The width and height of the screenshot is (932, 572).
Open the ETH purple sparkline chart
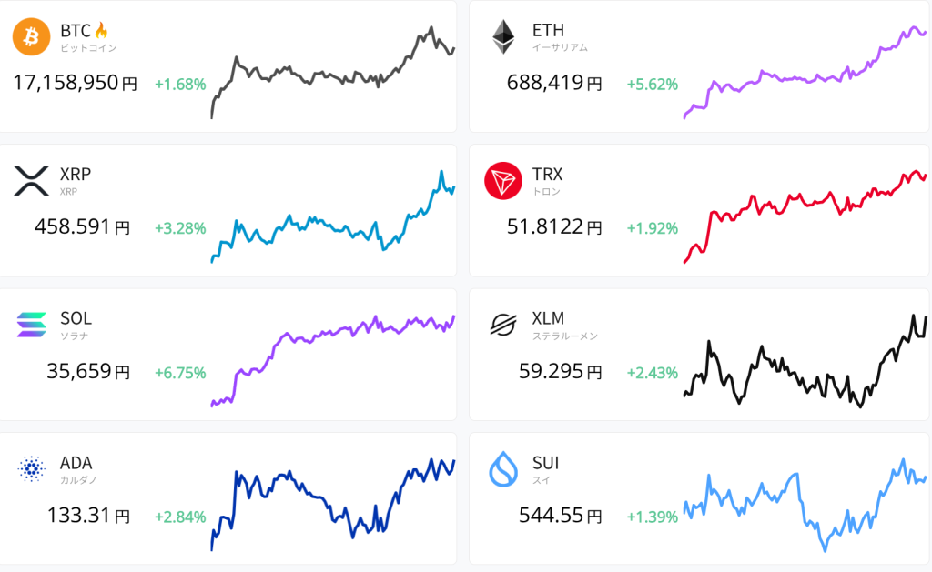pos(805,73)
